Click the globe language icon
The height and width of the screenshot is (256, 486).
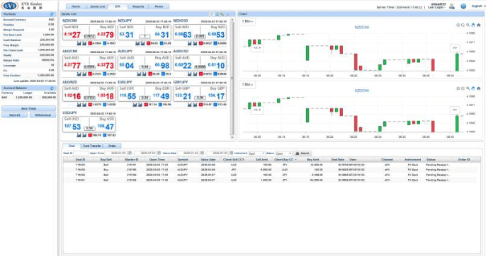[x=463, y=6]
